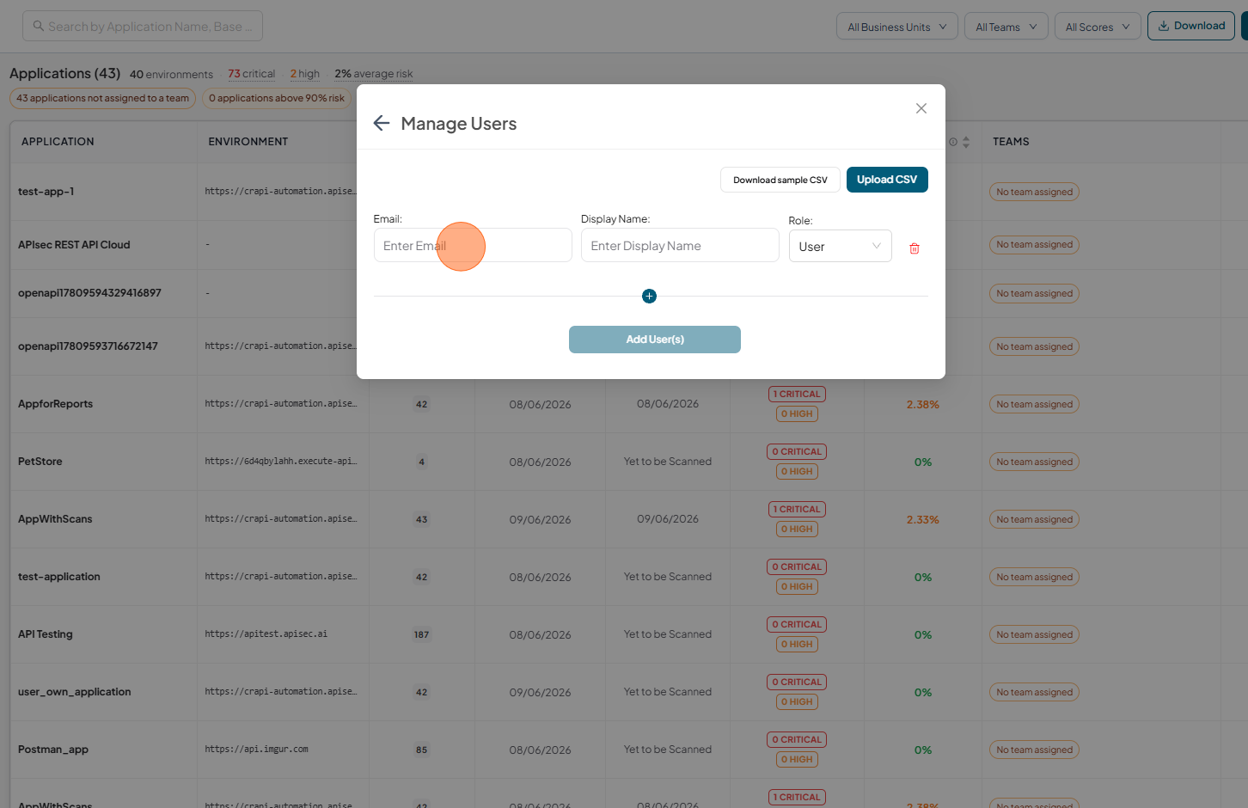Open the Postman_app application

click(x=53, y=750)
